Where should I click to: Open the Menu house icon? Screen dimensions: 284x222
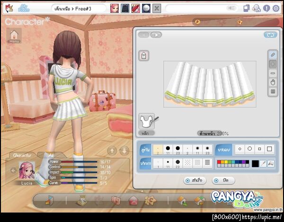click(x=14, y=36)
